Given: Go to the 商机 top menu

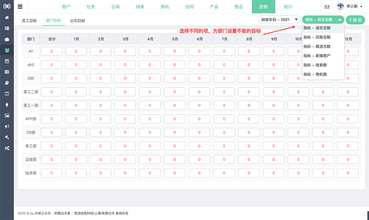Looking at the screenshot, I should [x=165, y=6].
